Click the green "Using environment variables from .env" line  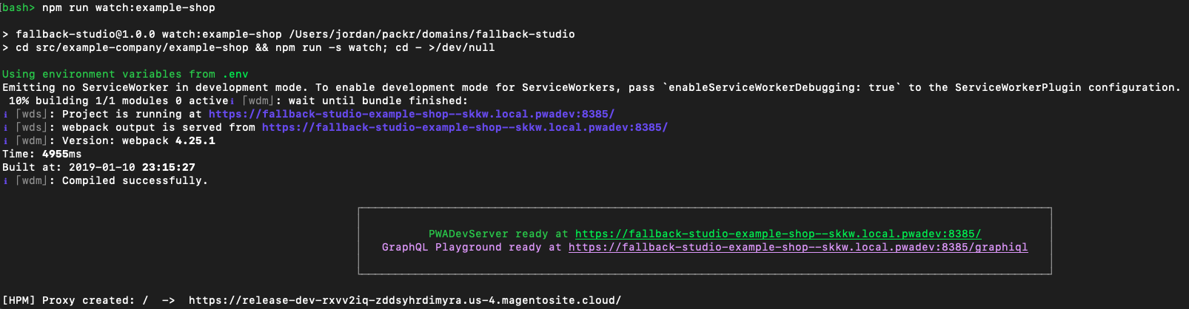click(125, 75)
